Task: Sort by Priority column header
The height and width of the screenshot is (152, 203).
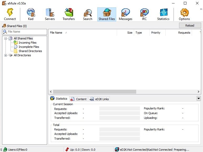Action: (x=158, y=33)
